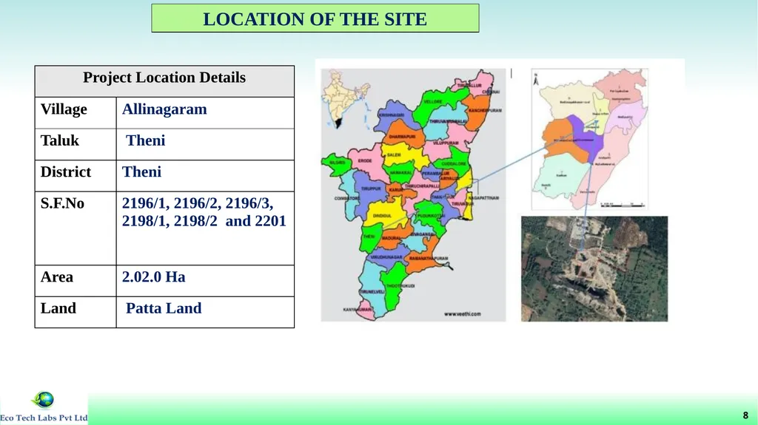
Task: Select the Theni value in the Taluk row
Action: [x=146, y=140]
